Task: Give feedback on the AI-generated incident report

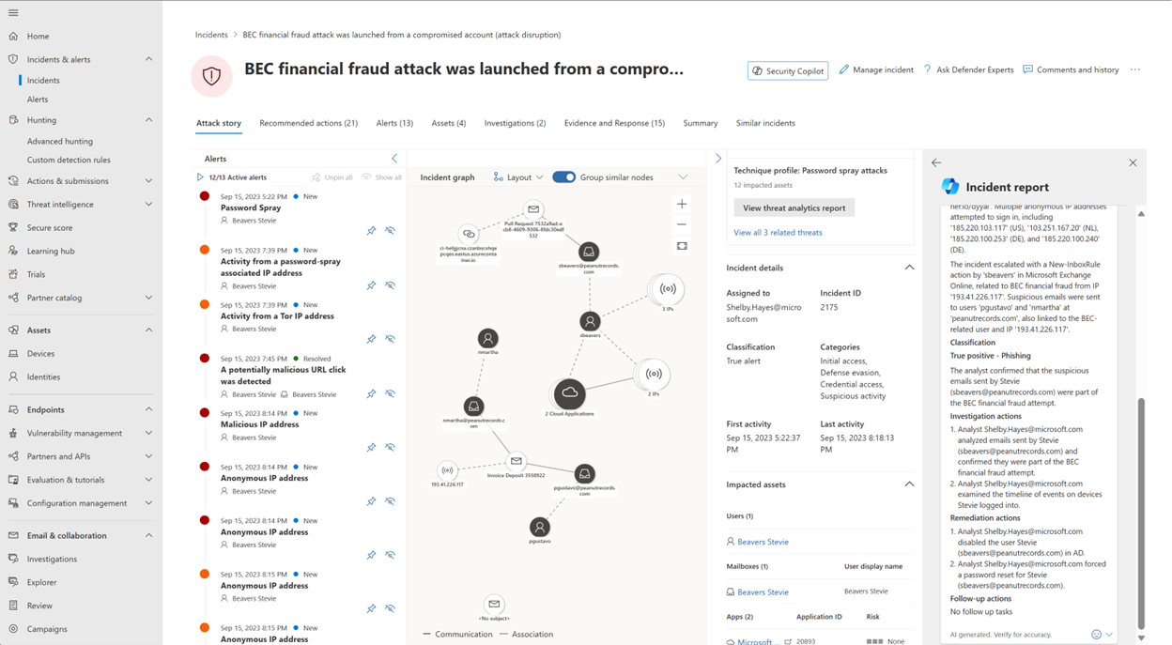Action: click(1097, 635)
